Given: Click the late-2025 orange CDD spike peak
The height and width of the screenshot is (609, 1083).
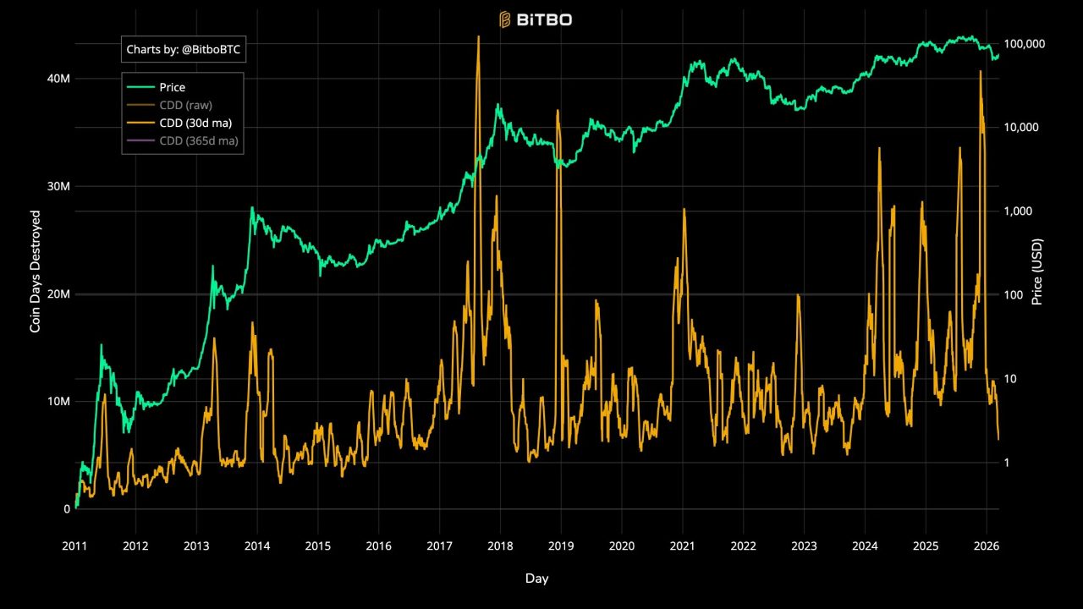Looking at the screenshot, I should 981,72.
